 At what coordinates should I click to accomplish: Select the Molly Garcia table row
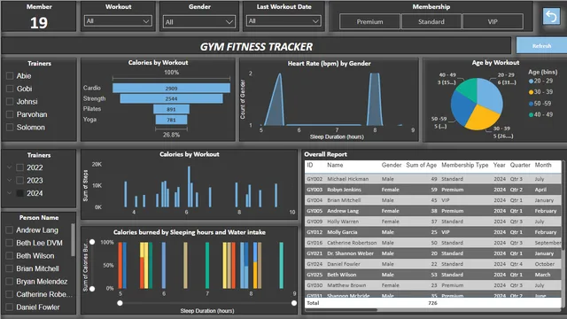pyautogui.click(x=433, y=232)
